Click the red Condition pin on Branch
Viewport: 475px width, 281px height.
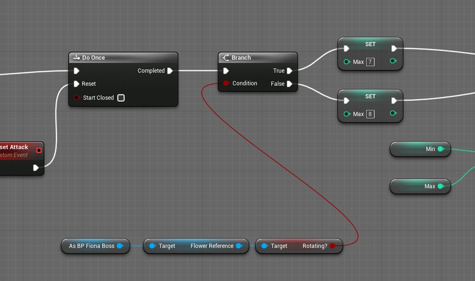click(x=226, y=83)
